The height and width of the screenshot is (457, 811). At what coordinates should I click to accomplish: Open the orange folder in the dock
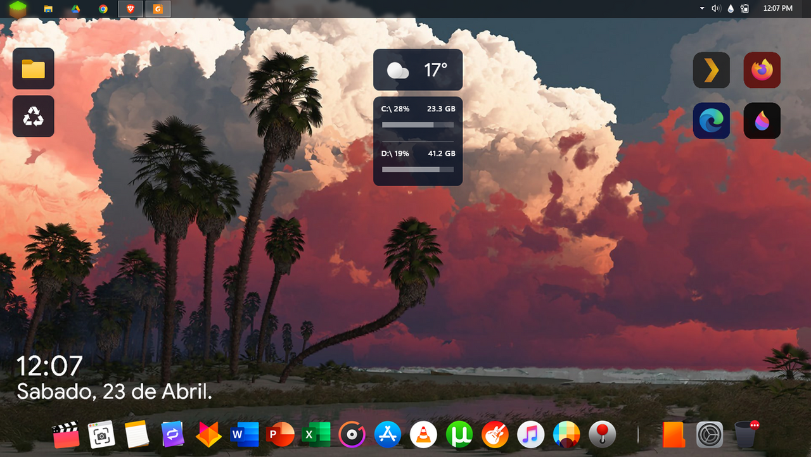pyautogui.click(x=674, y=434)
